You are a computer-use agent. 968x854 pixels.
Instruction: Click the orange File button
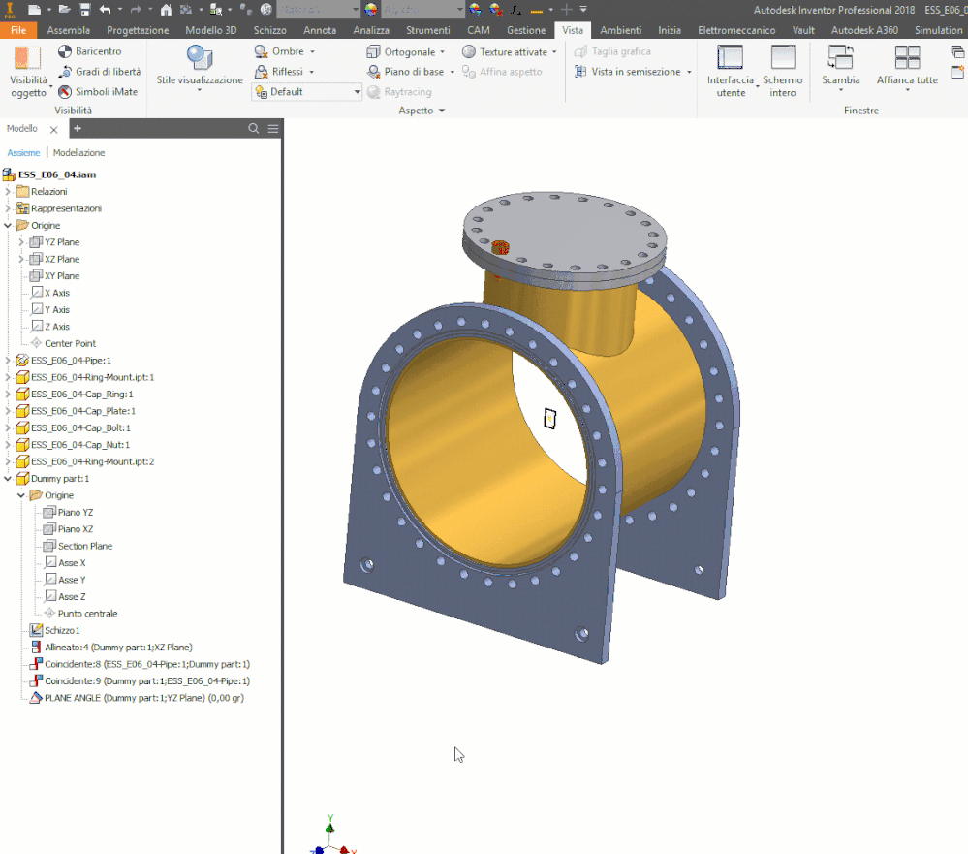coord(17,30)
